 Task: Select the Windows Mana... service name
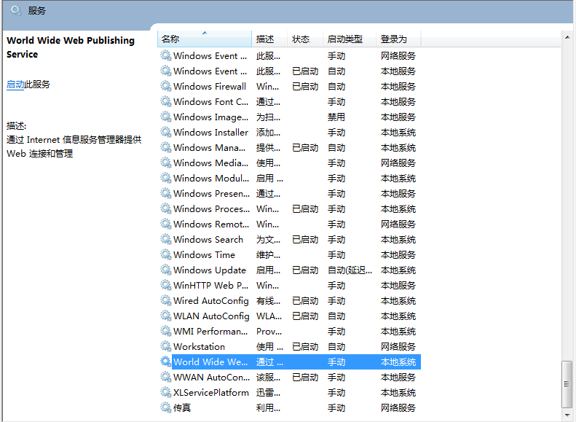209,148
